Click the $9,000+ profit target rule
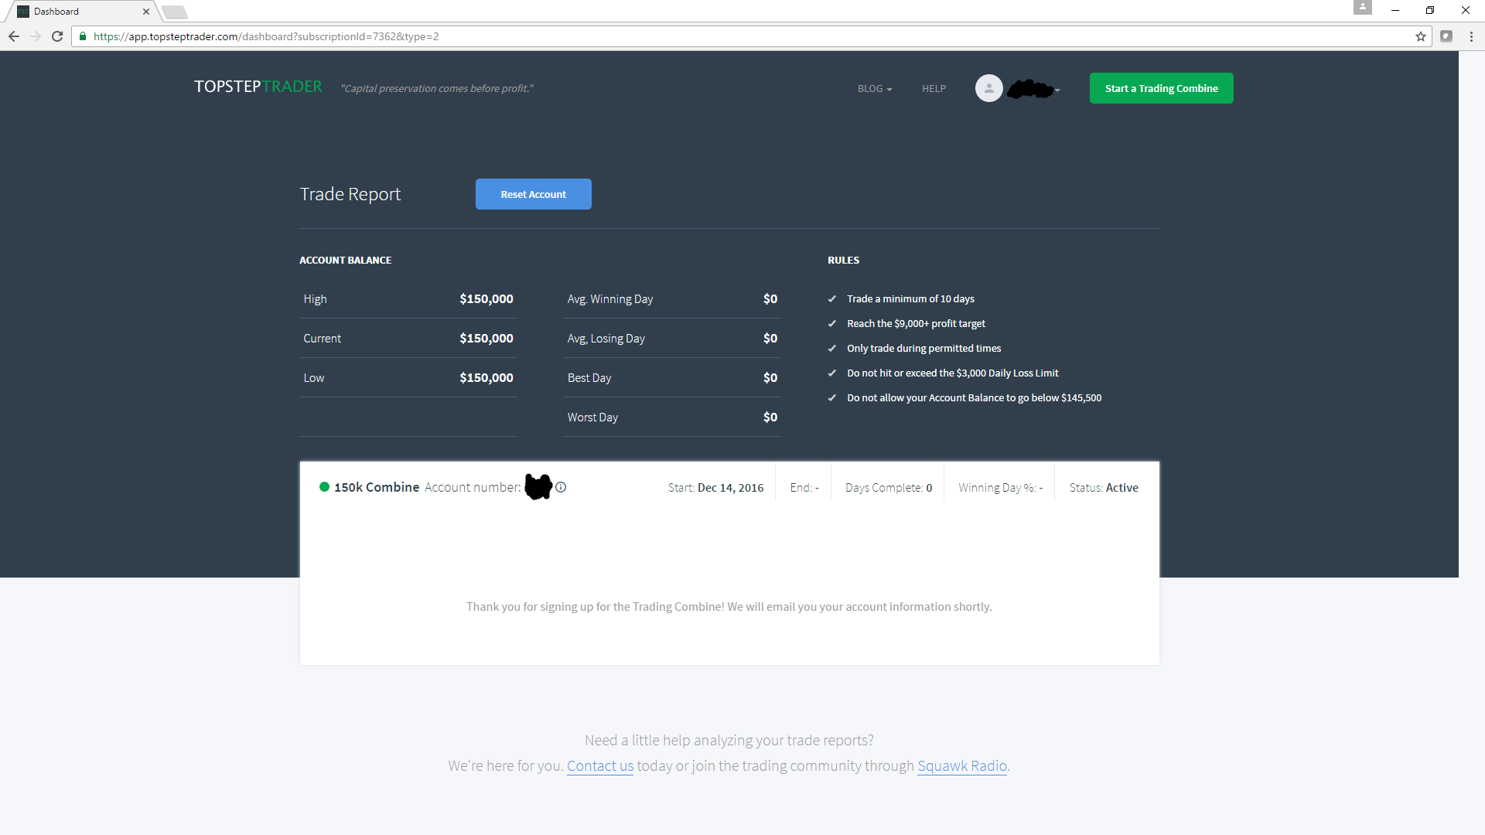Image resolution: width=1485 pixels, height=835 pixels. point(916,324)
